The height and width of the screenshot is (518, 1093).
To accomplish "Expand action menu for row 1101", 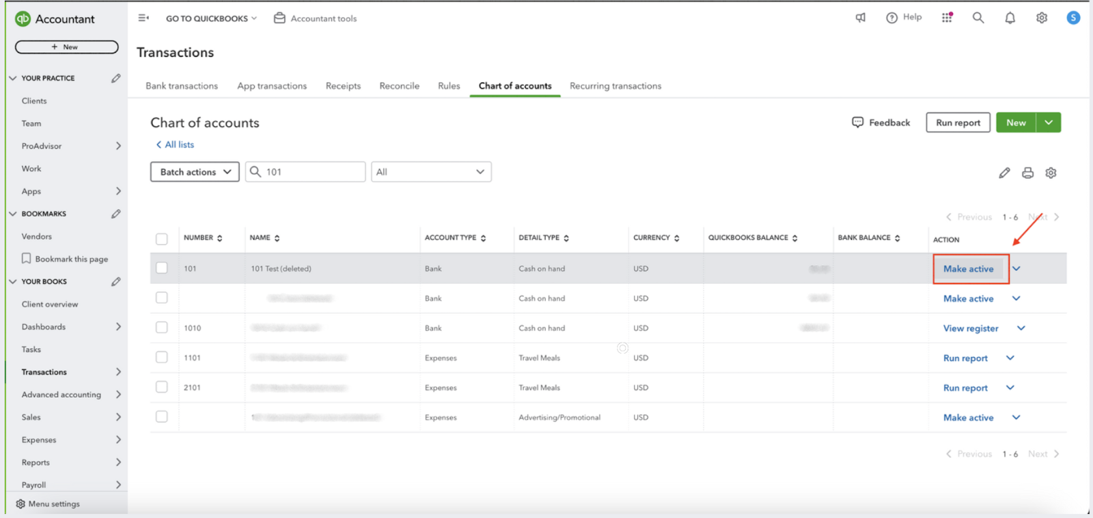I will pos(1010,358).
